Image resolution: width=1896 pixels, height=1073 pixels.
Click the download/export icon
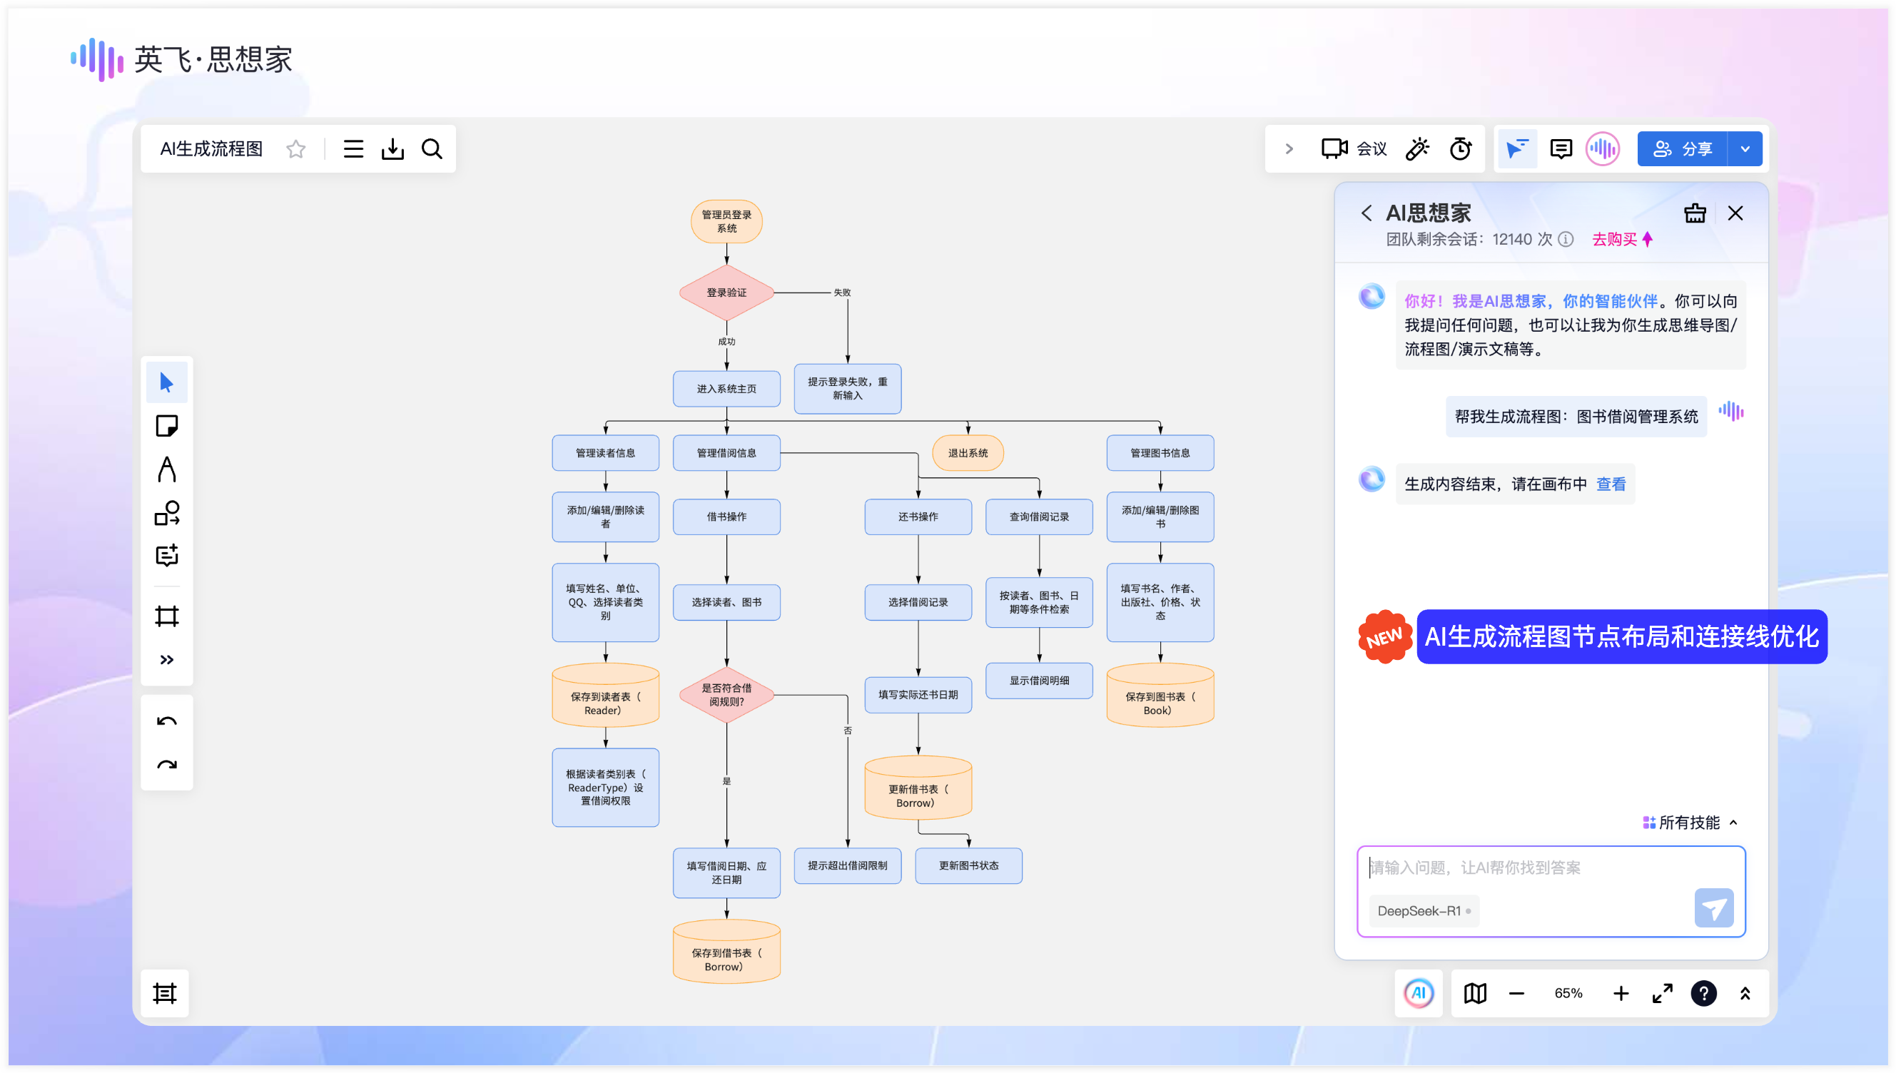(392, 149)
